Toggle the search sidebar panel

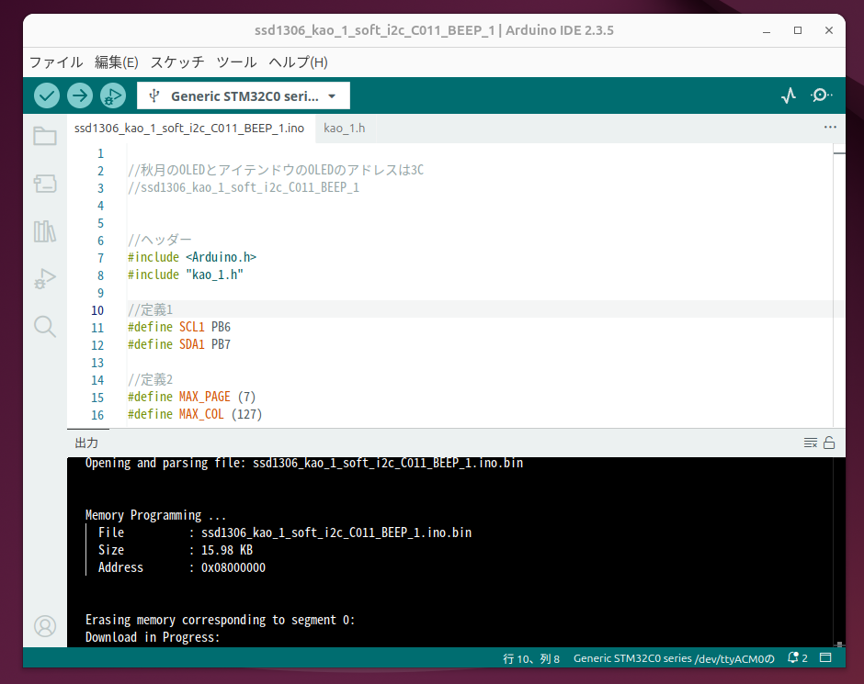pyautogui.click(x=45, y=327)
